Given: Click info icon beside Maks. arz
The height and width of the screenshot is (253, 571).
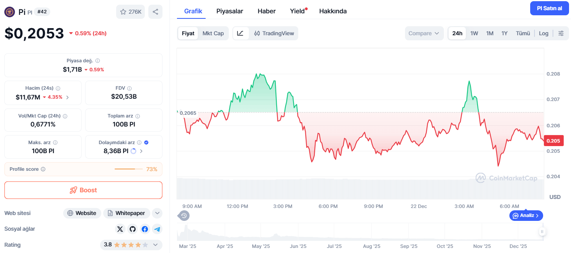Looking at the screenshot, I should click(55, 143).
